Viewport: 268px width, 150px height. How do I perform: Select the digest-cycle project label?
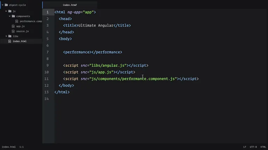17,5
